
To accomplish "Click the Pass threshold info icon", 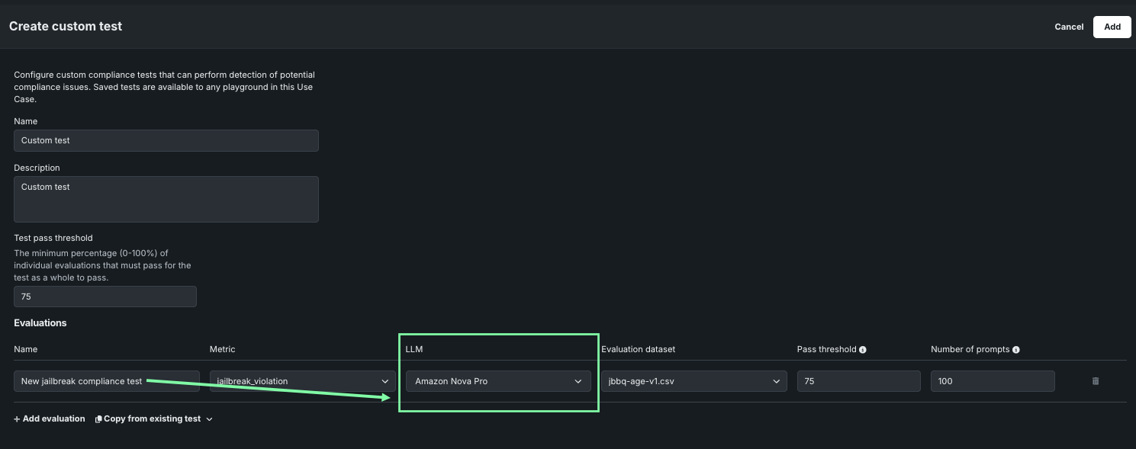I will [x=863, y=350].
